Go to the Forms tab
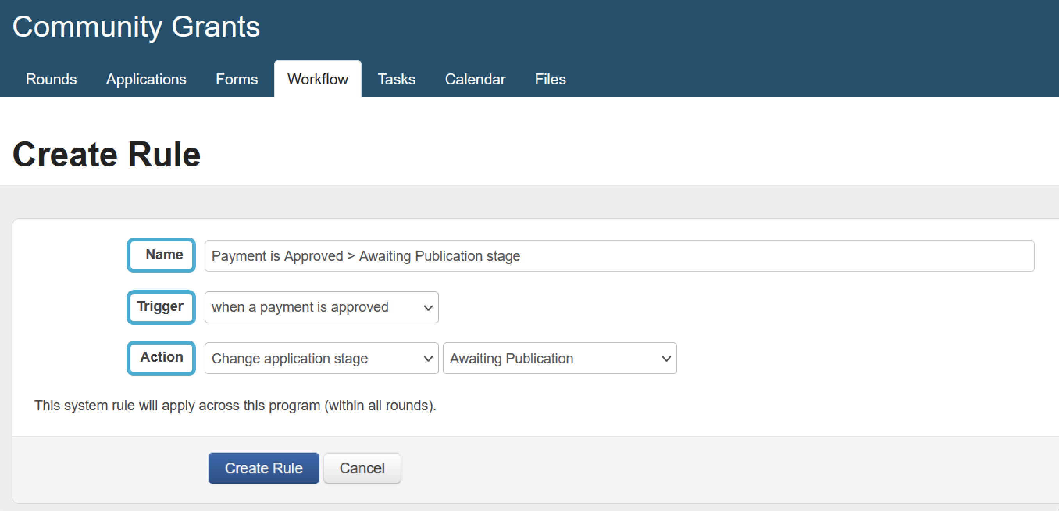This screenshot has height=511, width=1059. [x=236, y=79]
